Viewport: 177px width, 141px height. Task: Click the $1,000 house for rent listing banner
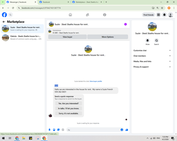(x=88, y=32)
